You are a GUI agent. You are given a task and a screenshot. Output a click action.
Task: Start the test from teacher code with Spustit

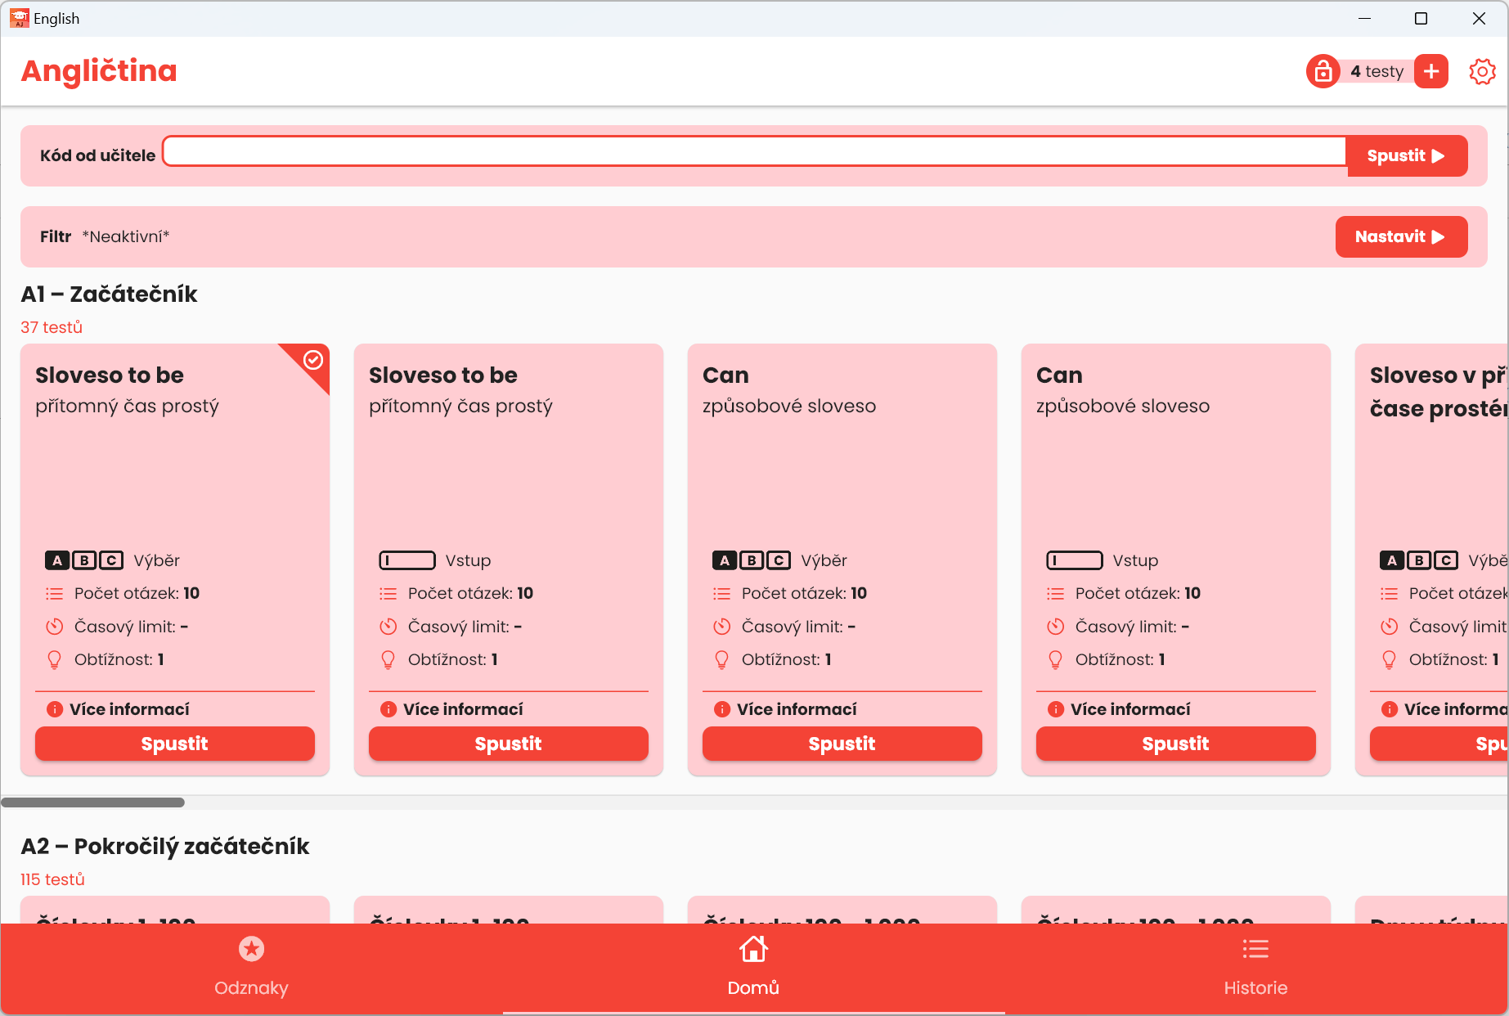tap(1406, 155)
